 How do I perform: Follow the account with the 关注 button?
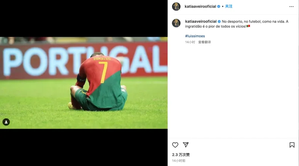click(x=229, y=6)
